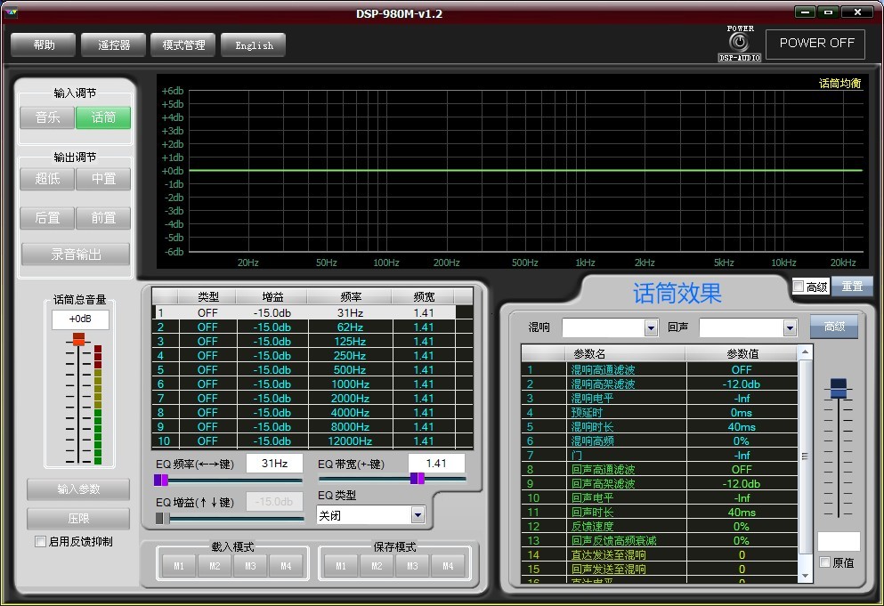The height and width of the screenshot is (606, 884).
Task: Select the 音乐 (music) input channel
Action: point(46,117)
